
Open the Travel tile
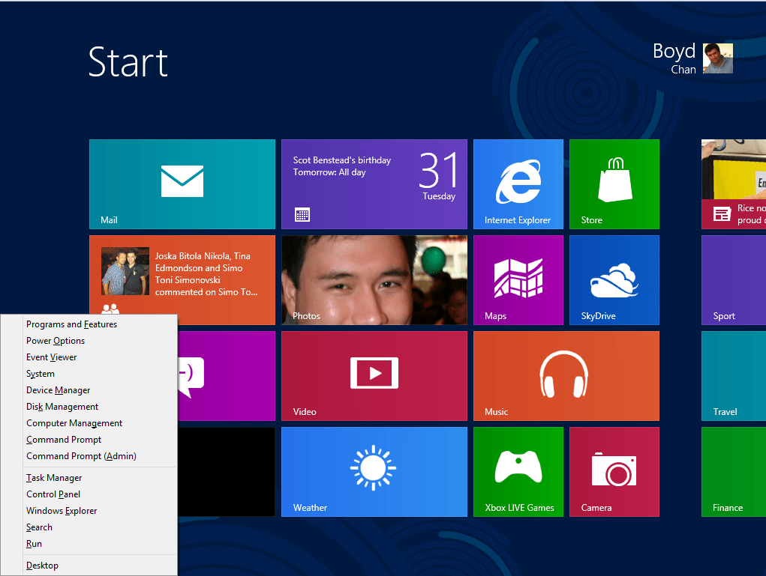click(x=733, y=376)
